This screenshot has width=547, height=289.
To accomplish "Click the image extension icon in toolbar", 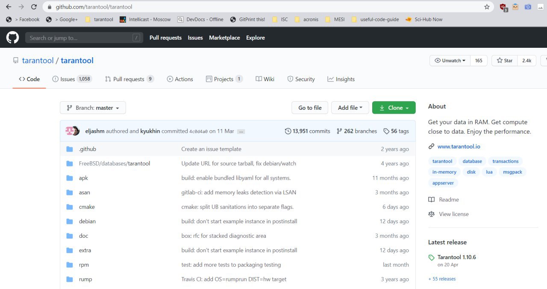I will (540, 7).
